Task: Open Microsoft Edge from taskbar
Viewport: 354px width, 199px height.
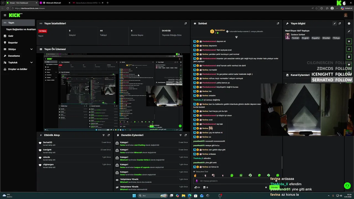Action: click(189, 196)
